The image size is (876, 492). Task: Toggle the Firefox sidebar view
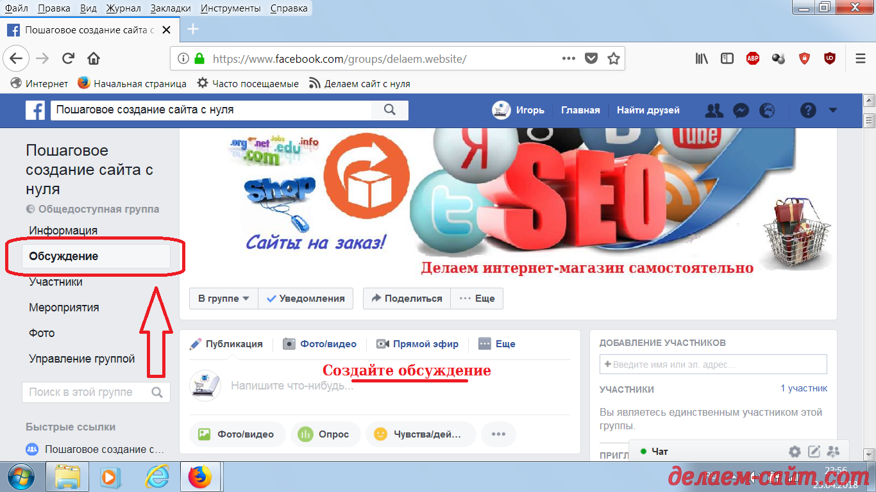click(727, 59)
